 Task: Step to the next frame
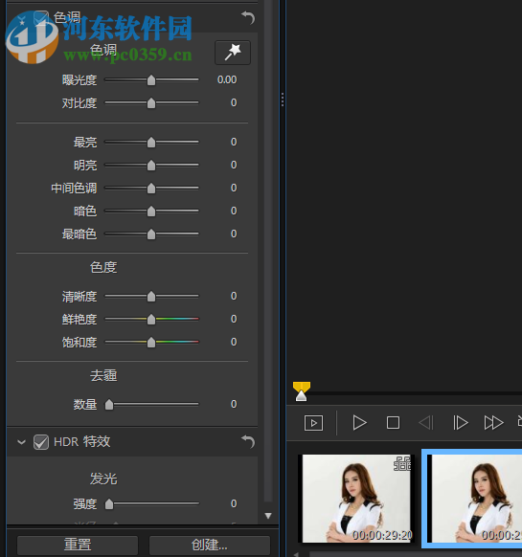(x=460, y=423)
